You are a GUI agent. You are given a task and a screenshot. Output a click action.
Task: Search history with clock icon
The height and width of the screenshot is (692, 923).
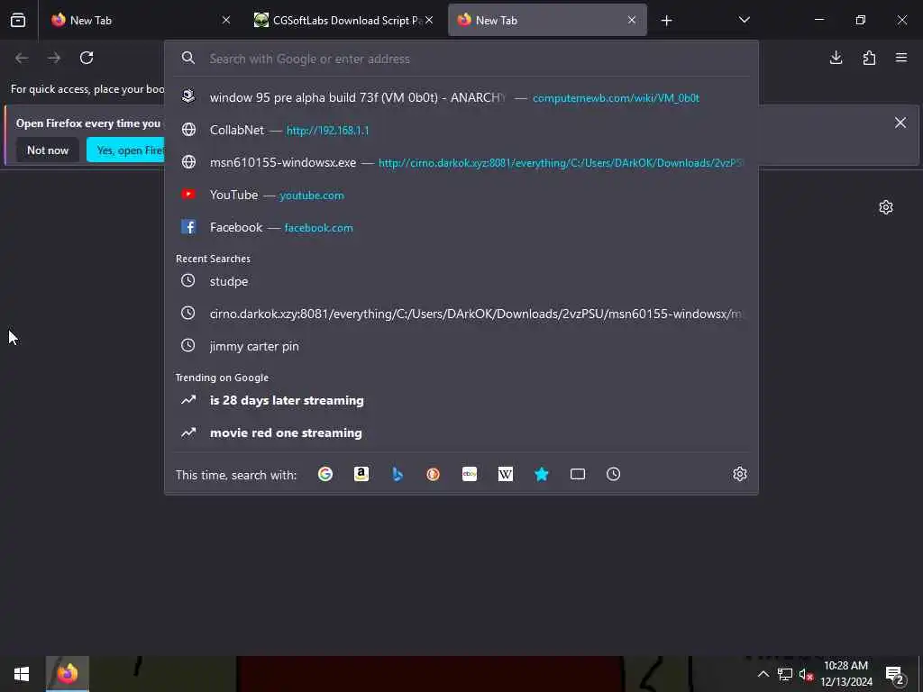[x=613, y=474]
